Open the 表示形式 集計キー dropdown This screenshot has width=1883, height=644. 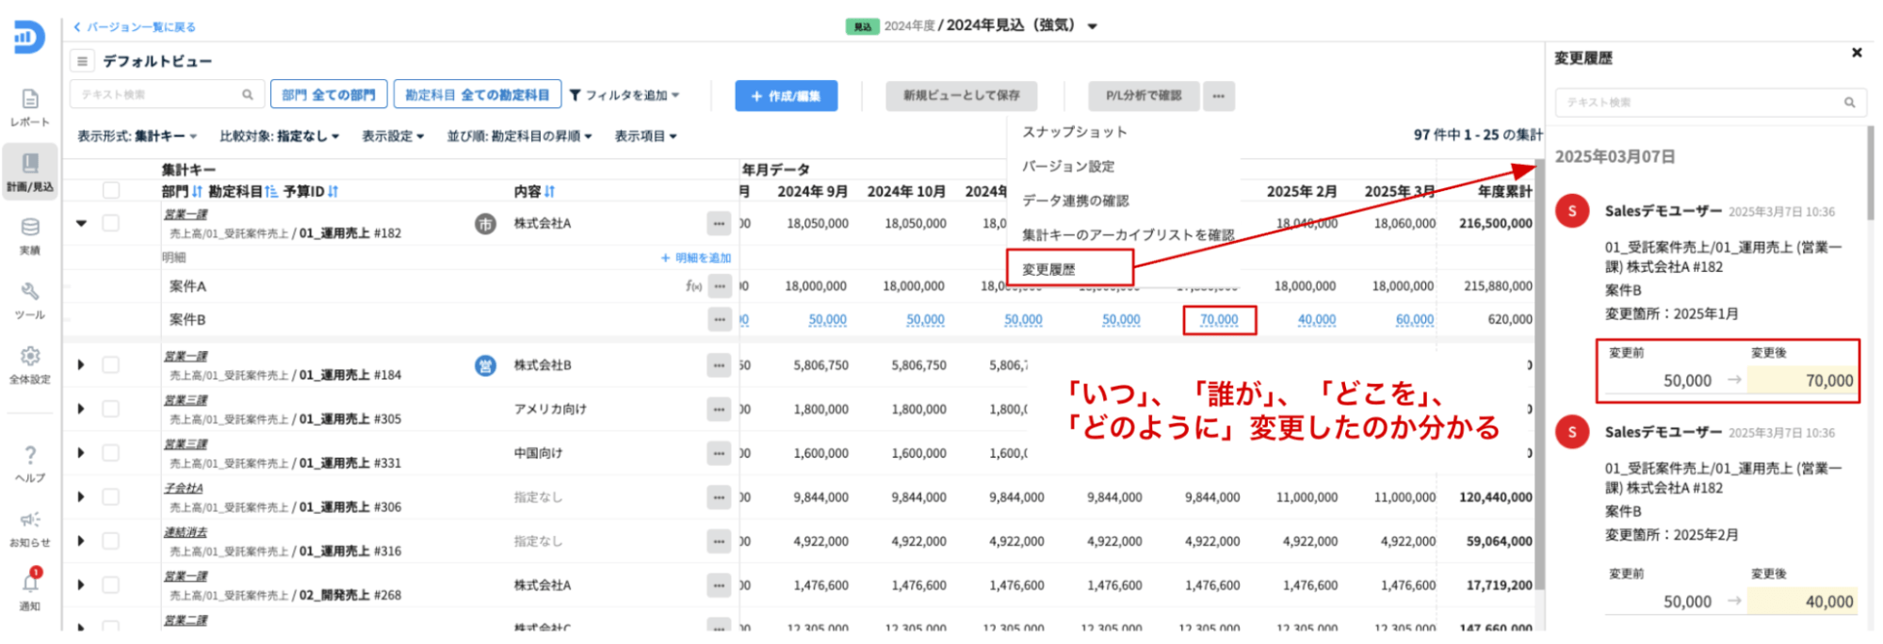tap(138, 137)
